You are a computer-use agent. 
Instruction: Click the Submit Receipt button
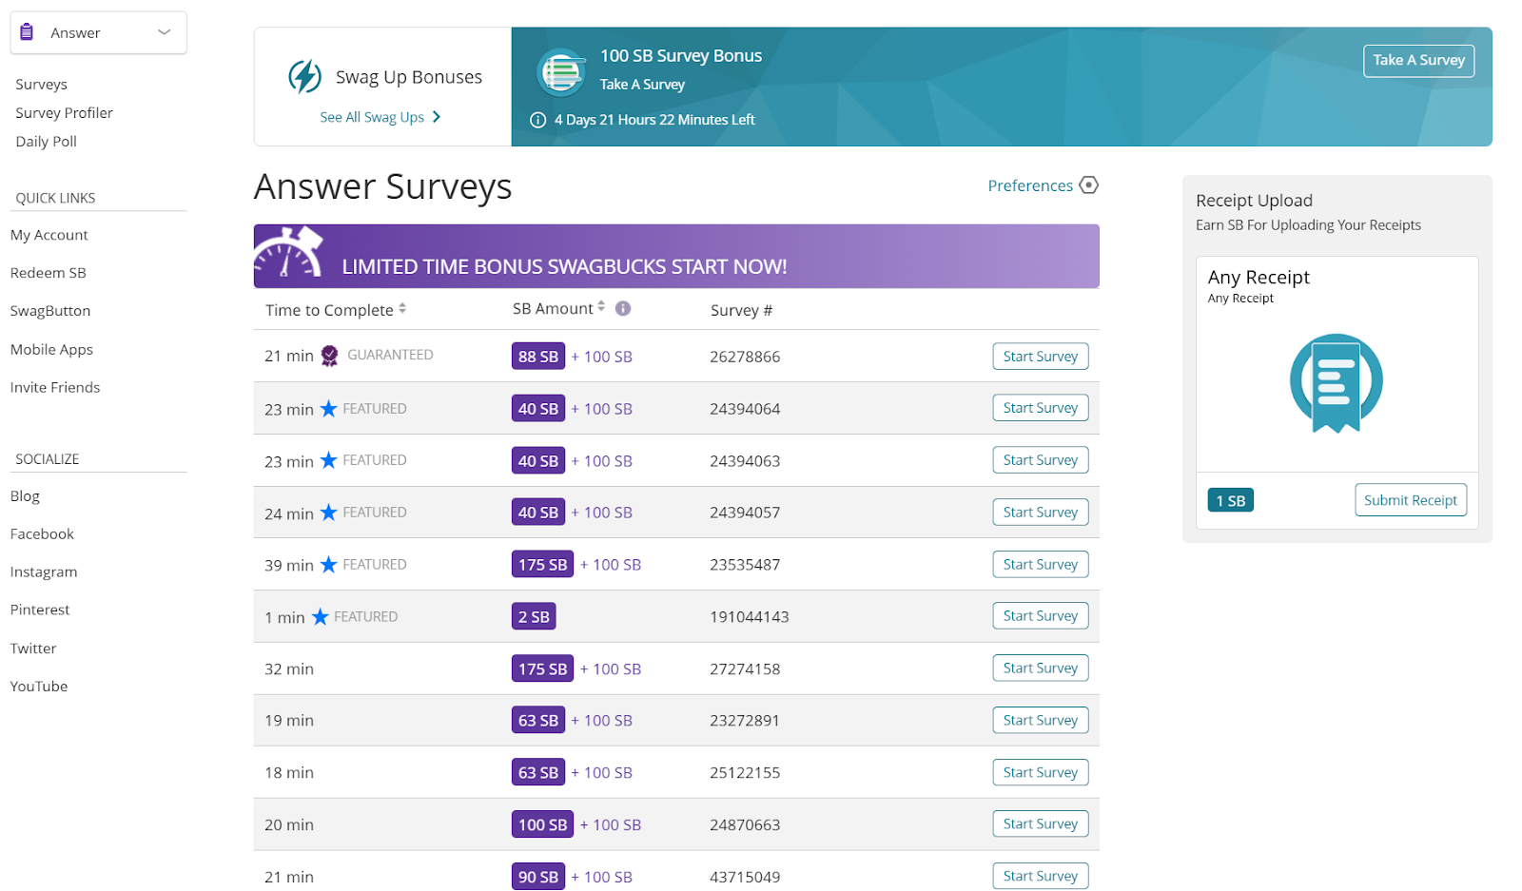[1411, 500]
